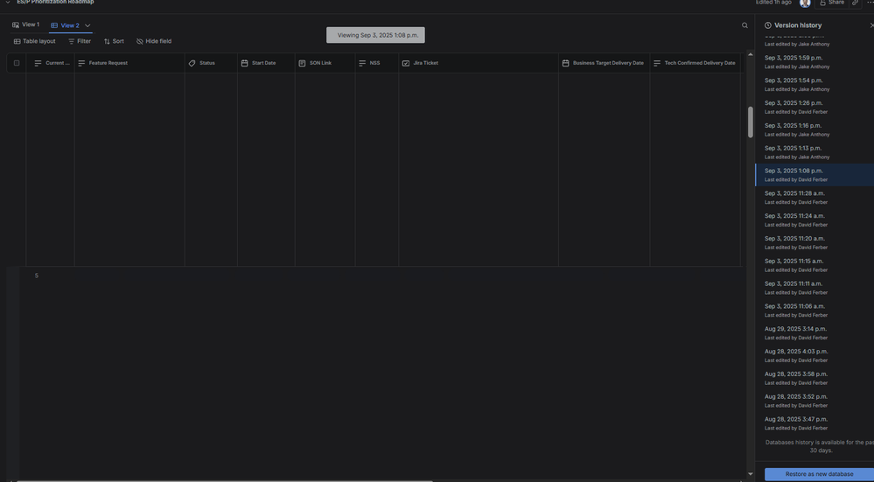Expand the View 2 dropdown chevron
The height and width of the screenshot is (482, 874).
(87, 25)
